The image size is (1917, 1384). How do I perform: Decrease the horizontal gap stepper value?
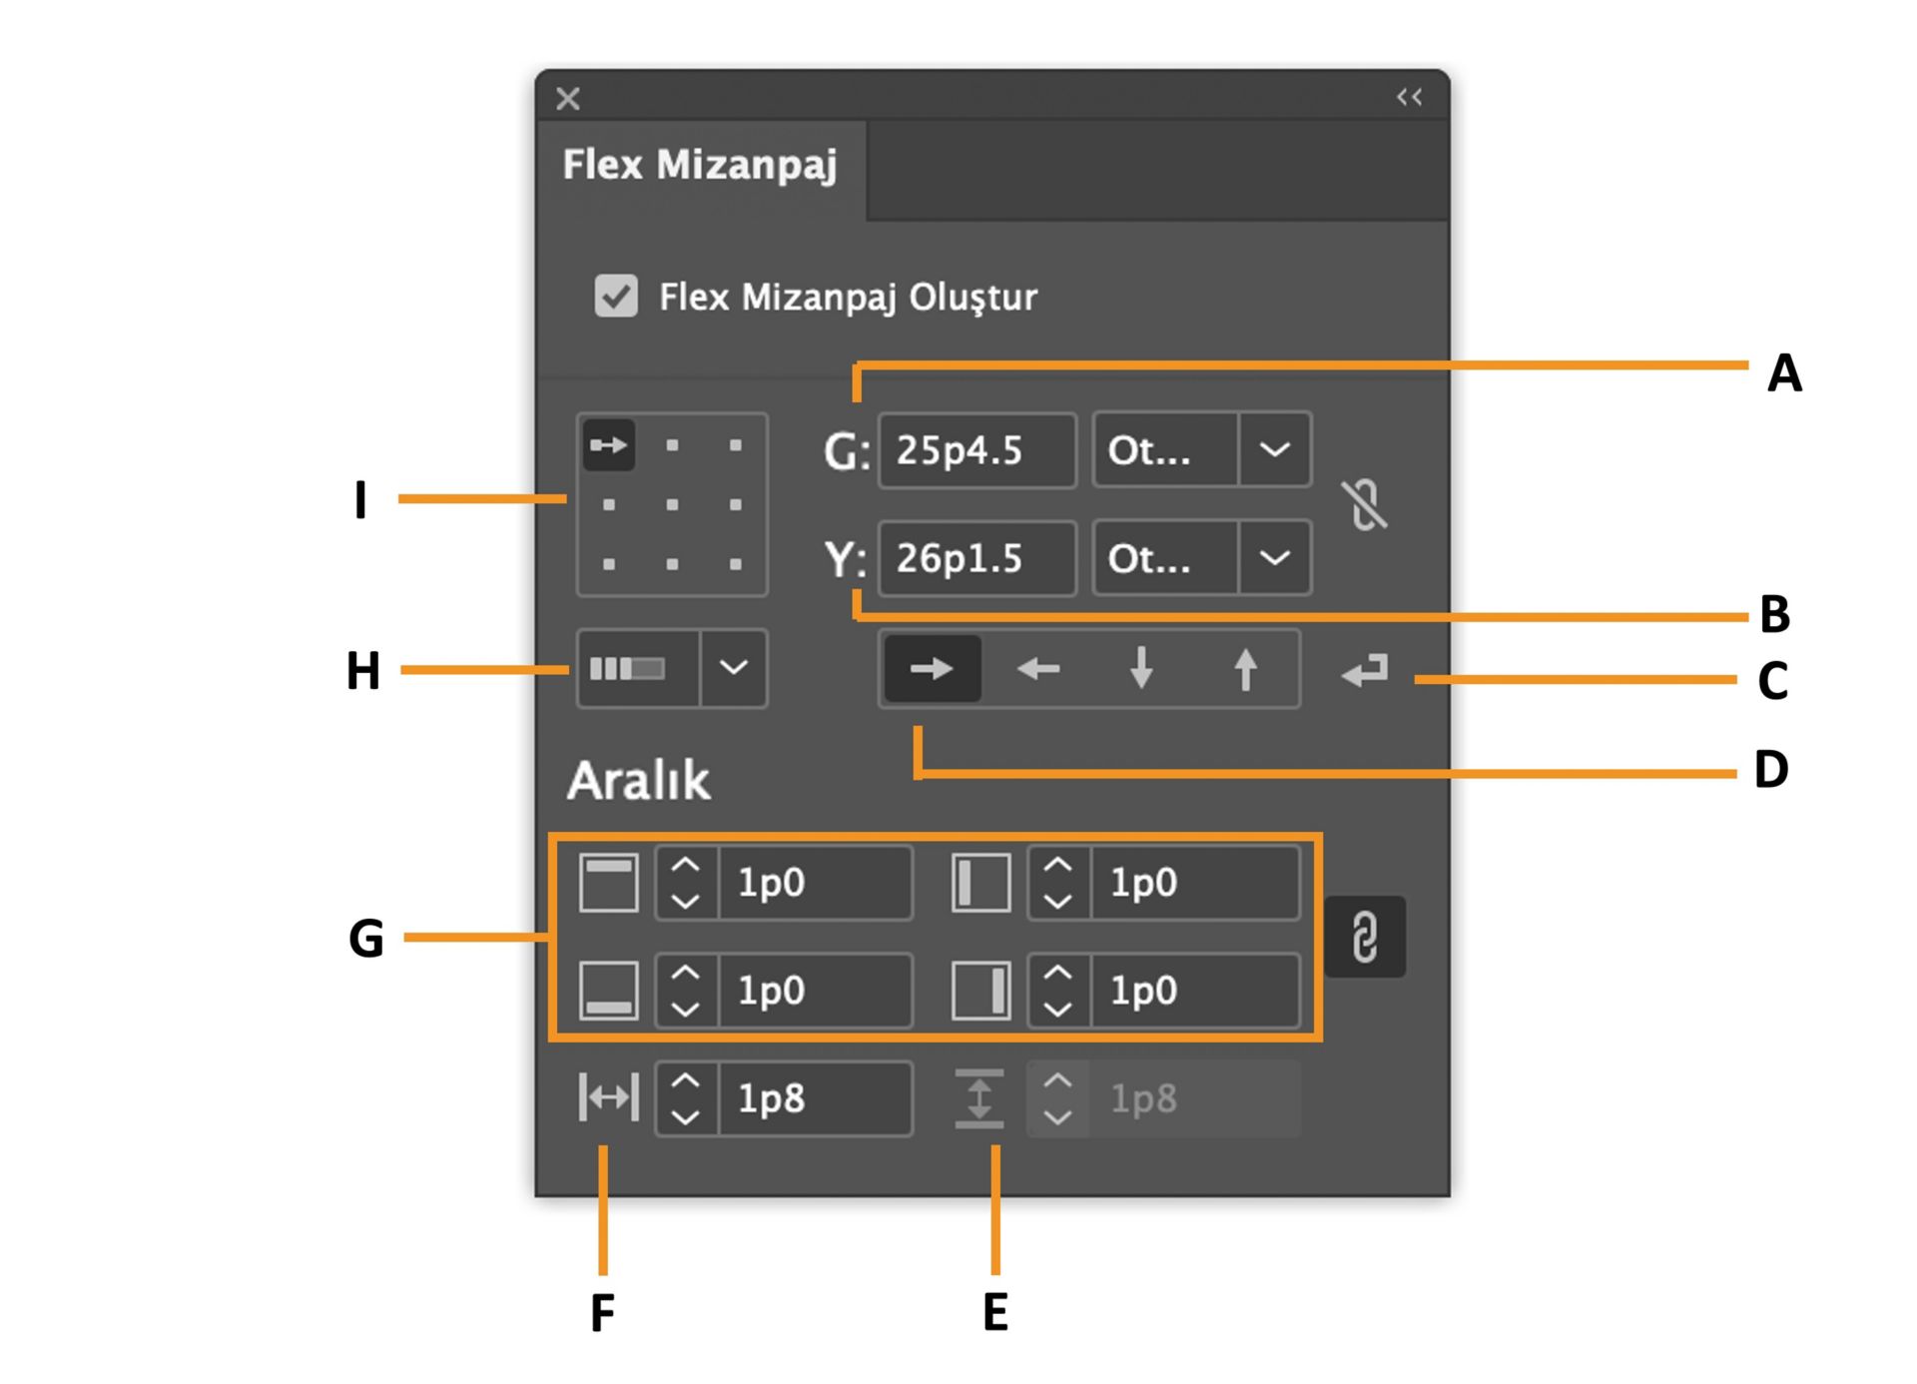click(x=685, y=1117)
